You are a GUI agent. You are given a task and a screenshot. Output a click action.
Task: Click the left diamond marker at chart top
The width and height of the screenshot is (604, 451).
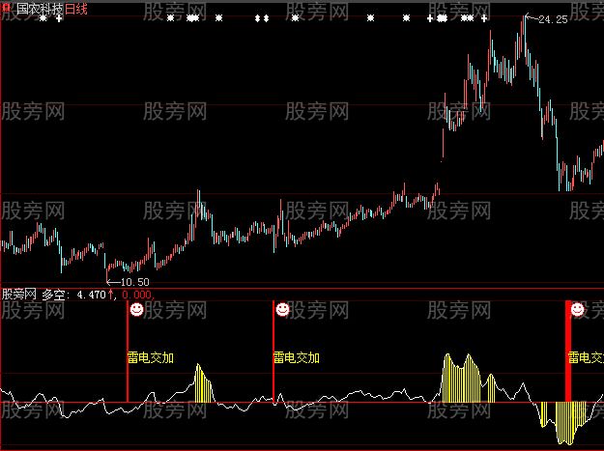click(257, 18)
